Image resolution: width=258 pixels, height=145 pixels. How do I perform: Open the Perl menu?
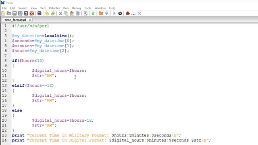43,8
